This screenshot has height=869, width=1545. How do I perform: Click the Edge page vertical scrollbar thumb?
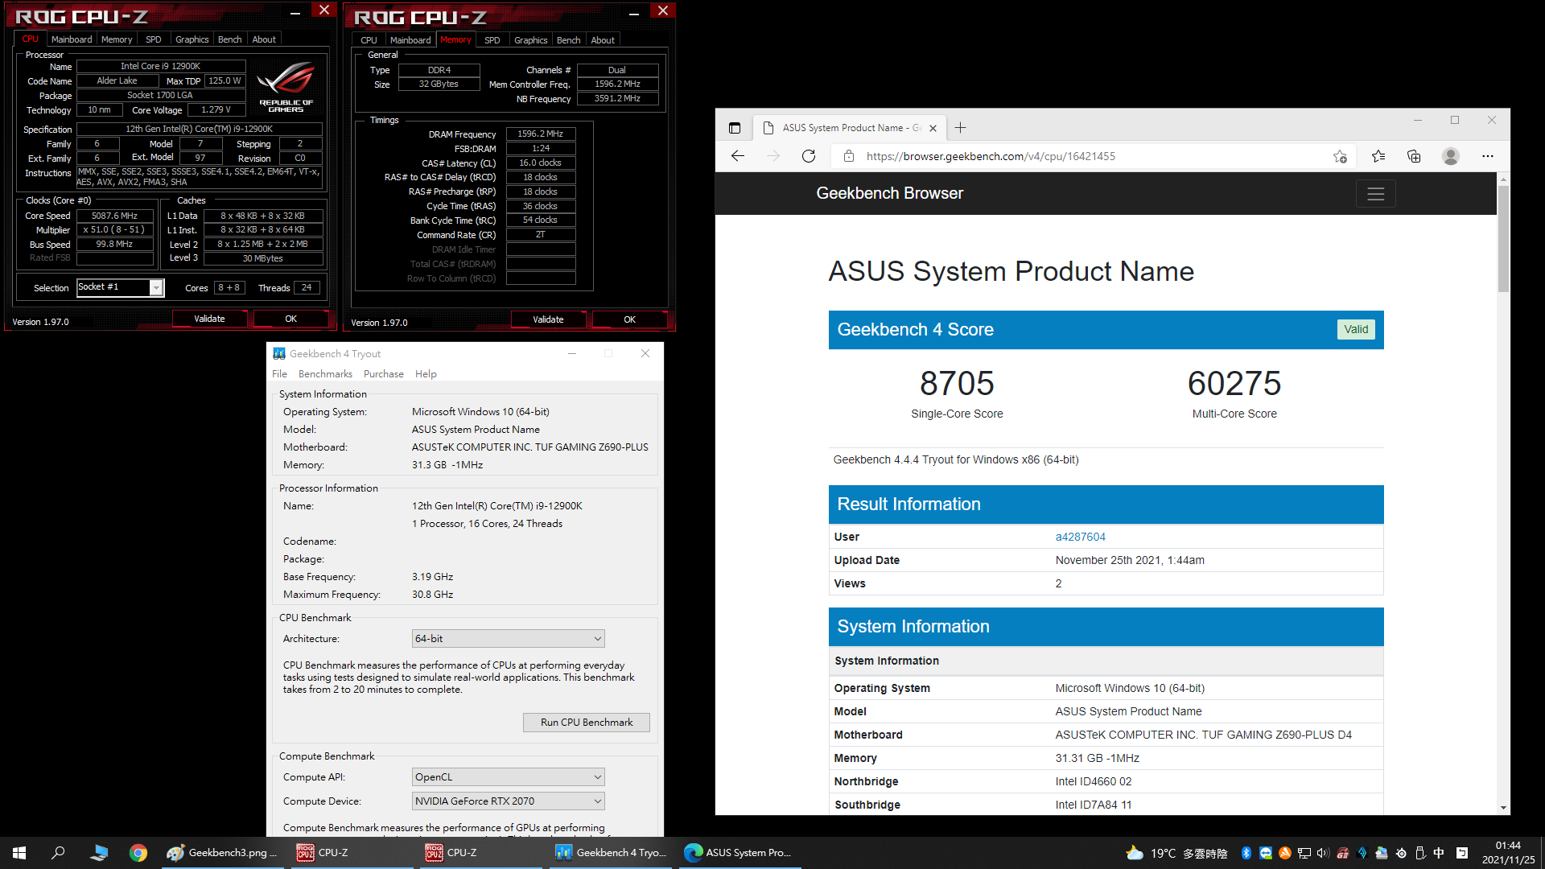coord(1503,239)
